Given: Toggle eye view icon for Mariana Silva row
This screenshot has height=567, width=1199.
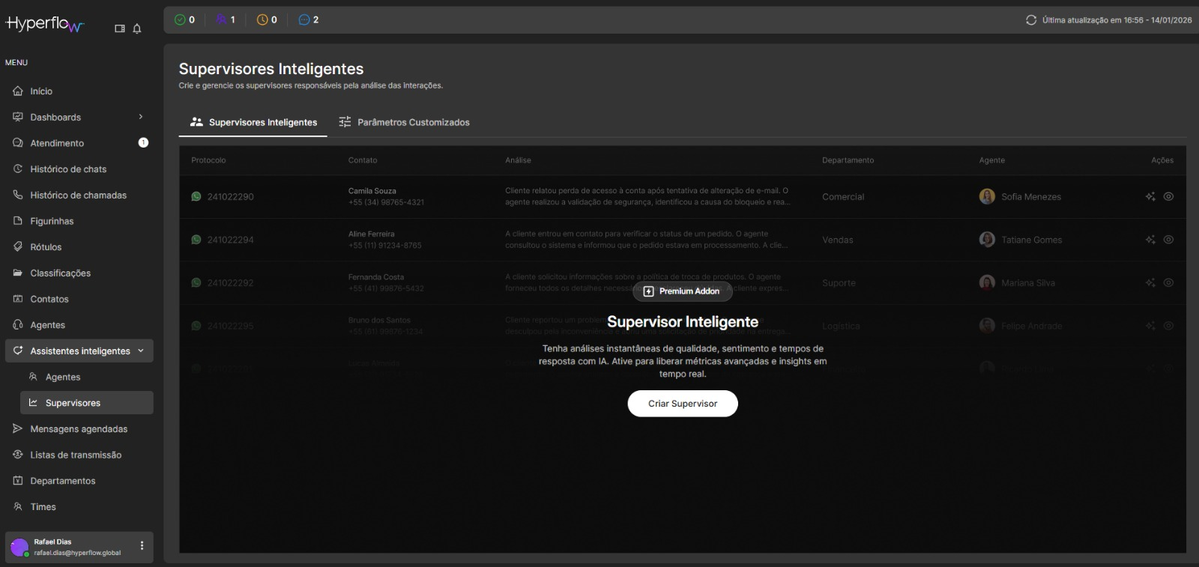Looking at the screenshot, I should click(1168, 283).
